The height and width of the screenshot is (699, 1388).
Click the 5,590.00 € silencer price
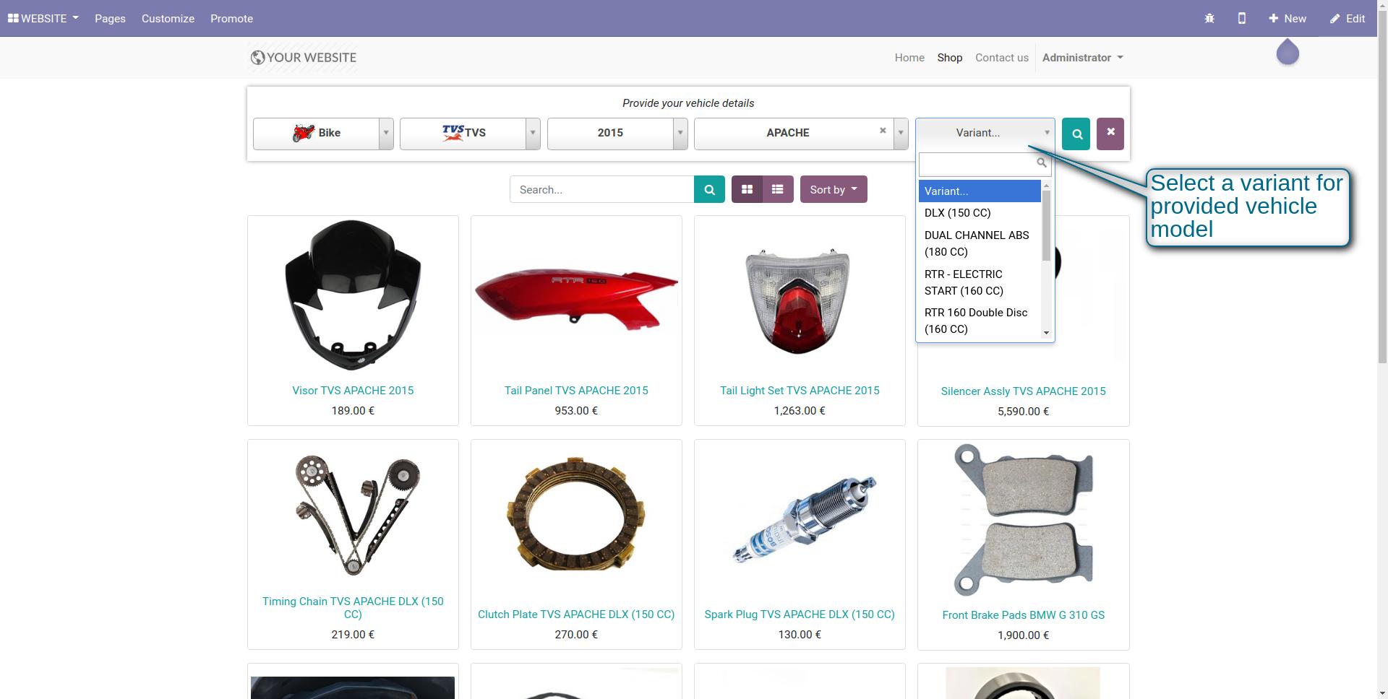[x=1023, y=412]
